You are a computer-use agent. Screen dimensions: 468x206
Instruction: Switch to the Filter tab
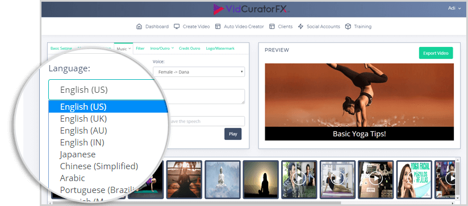click(x=140, y=48)
